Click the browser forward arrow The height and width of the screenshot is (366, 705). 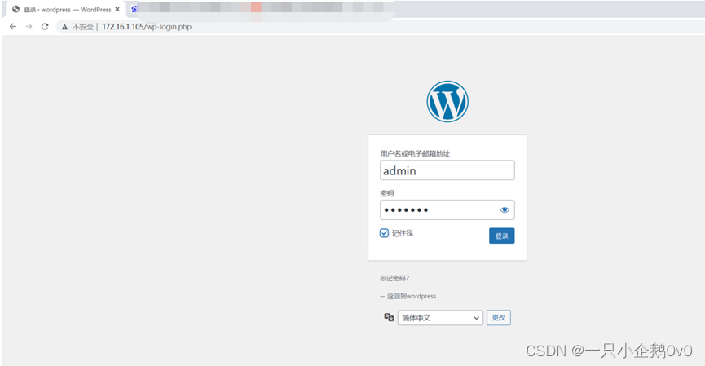tap(29, 27)
